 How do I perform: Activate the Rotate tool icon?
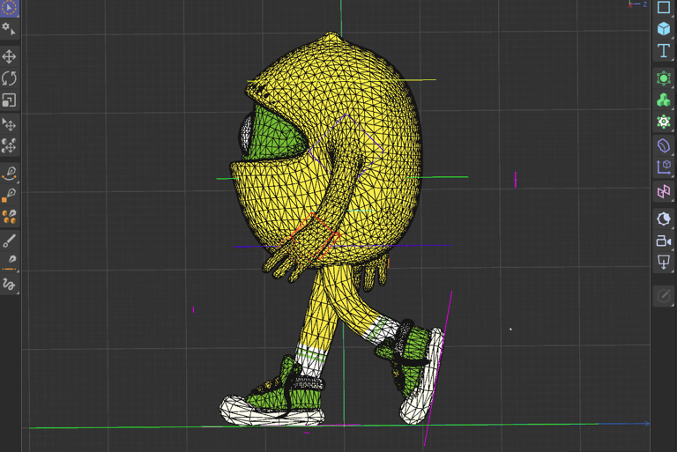9,78
